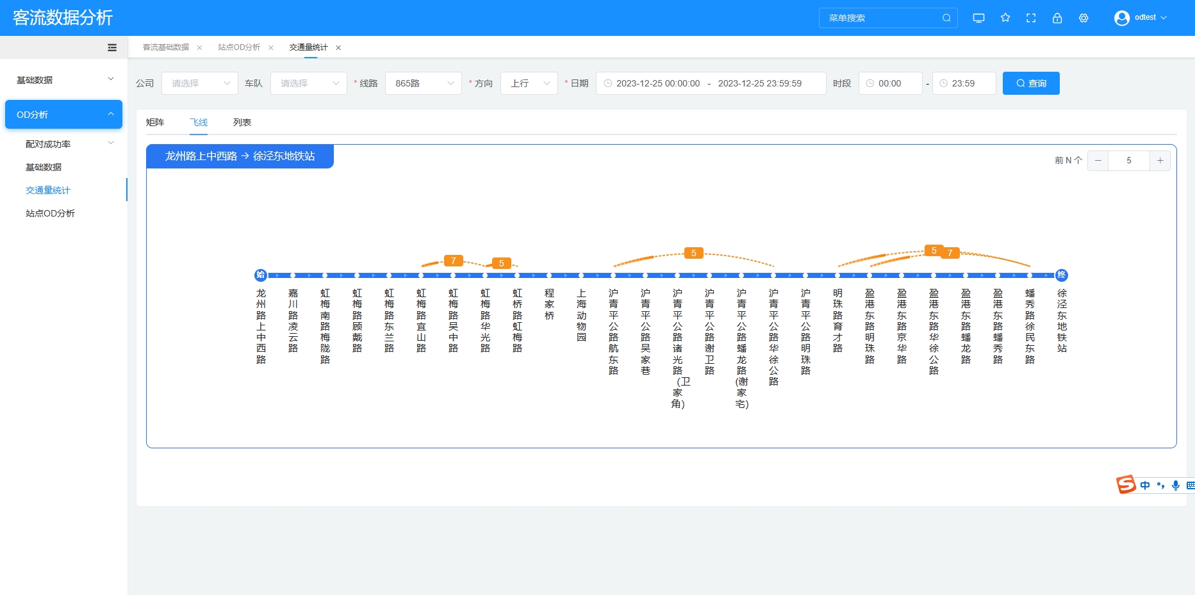Click the 虹梅南路梅陇路 station label

(325, 326)
